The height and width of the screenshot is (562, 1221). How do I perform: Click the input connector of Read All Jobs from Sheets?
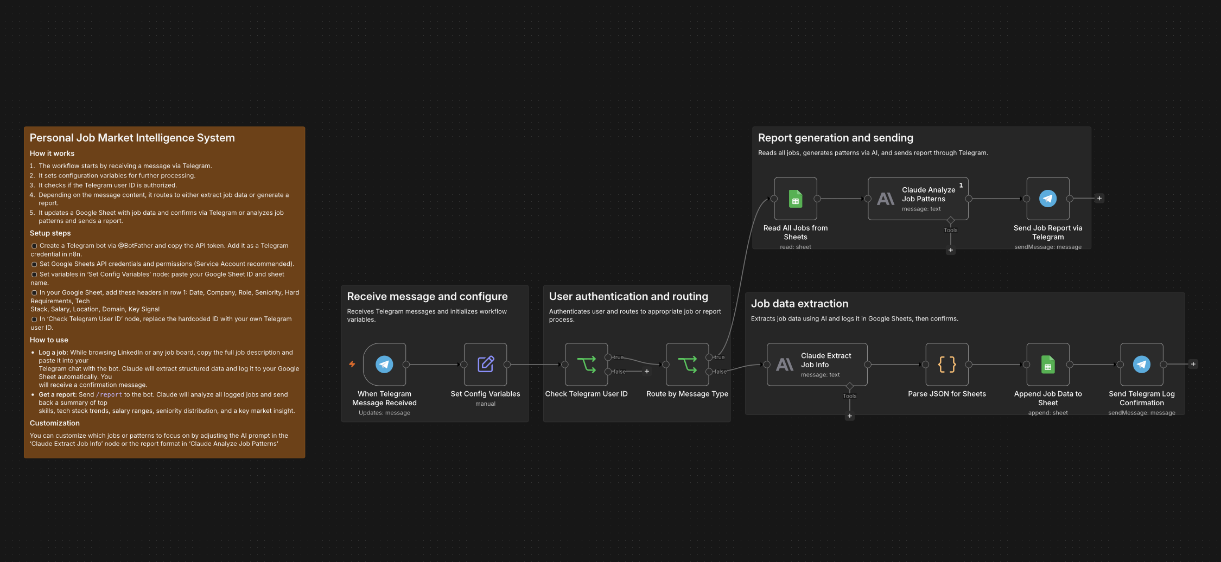click(774, 199)
